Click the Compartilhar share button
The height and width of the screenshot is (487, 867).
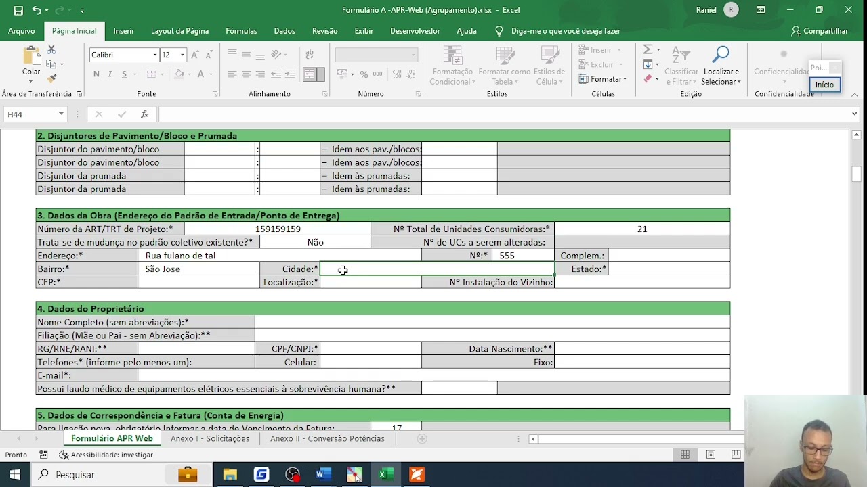[x=820, y=31]
